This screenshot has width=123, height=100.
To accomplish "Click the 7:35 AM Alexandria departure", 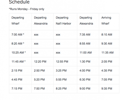I will point(85,35).
